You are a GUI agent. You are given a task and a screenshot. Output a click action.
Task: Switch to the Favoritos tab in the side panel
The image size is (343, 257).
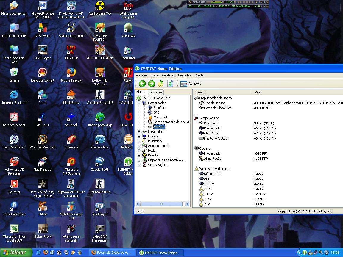click(156, 92)
